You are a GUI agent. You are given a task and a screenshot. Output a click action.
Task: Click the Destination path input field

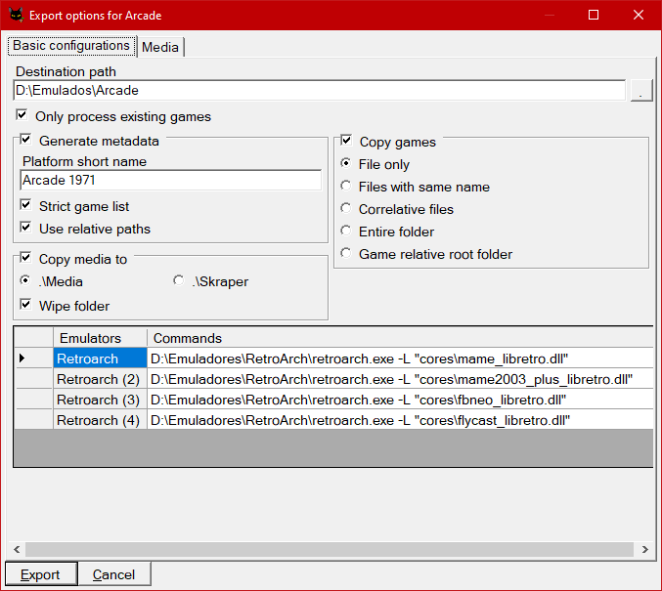point(319,90)
